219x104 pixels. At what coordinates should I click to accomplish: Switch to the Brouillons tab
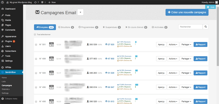pyautogui.click(x=66, y=27)
